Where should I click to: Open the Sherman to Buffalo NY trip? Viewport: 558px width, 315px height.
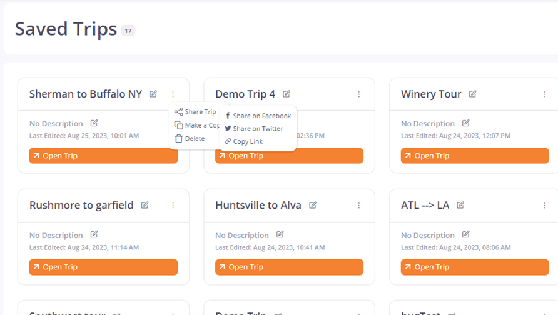[x=103, y=156]
